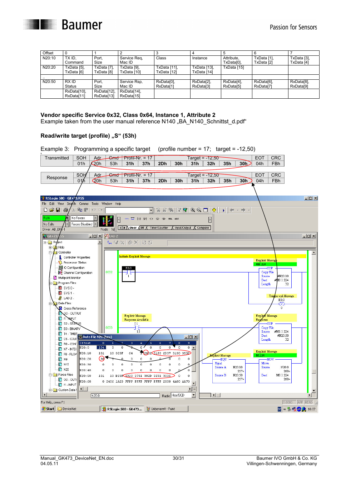Image resolution: width=341 pixels, height=483 pixels.
Task: Open the RUN processor mode dropdown
Action: (x=67, y=218)
